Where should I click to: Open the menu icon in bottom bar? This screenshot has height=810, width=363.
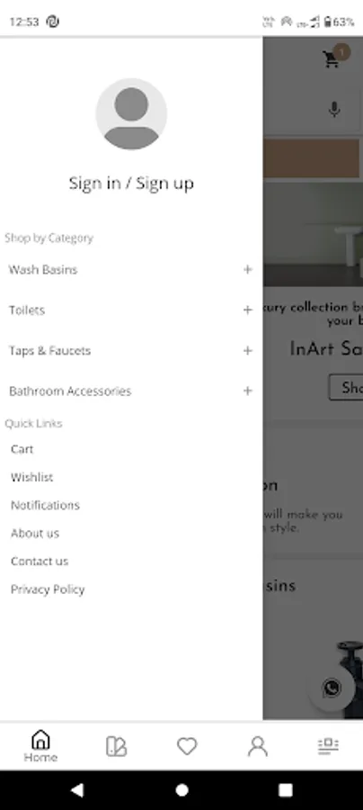(x=328, y=746)
